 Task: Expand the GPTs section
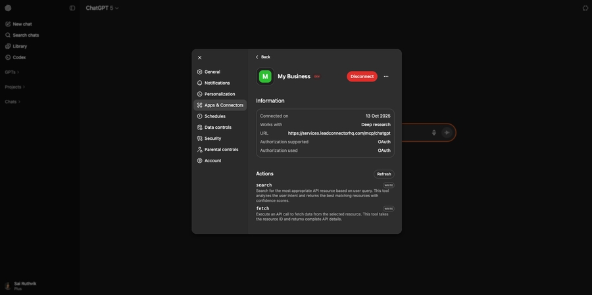12,72
